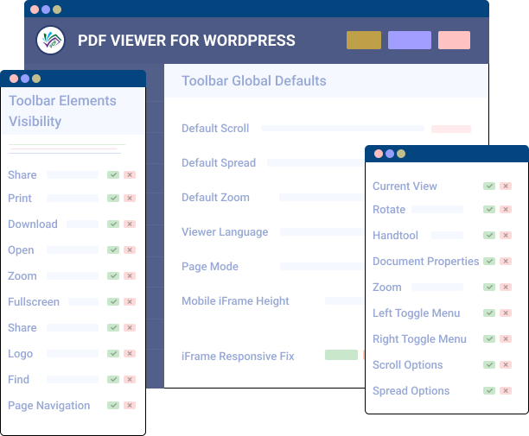Click the Default Scroll input bar
529x436 pixels.
pos(343,129)
